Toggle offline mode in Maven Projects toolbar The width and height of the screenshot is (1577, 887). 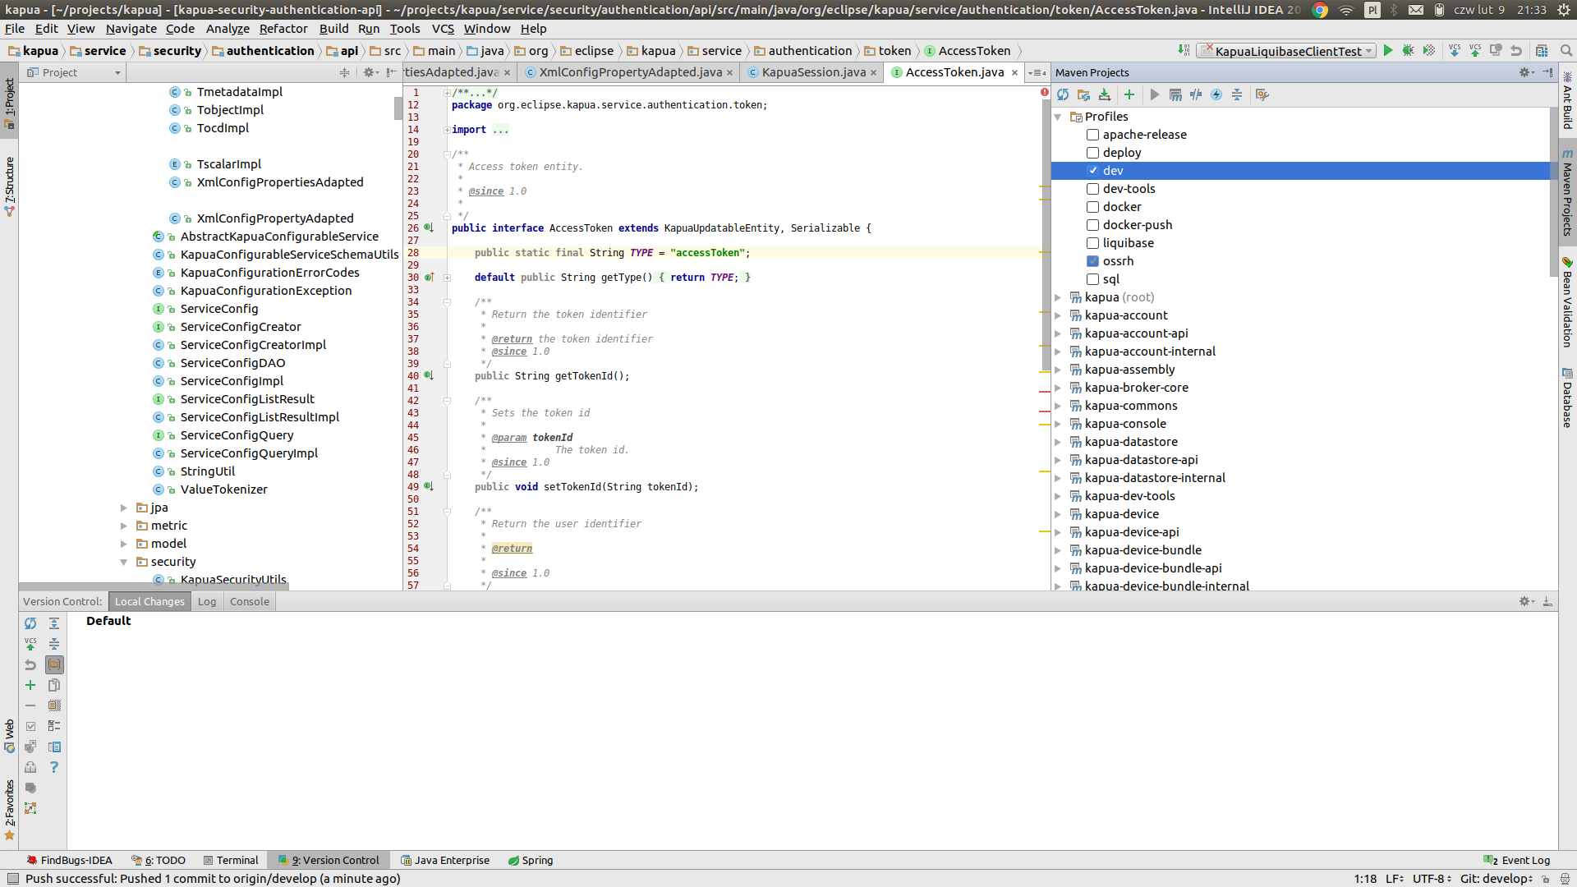tap(1196, 94)
